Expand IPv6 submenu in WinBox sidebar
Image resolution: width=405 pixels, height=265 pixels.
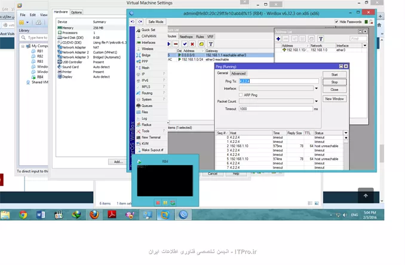tap(164, 80)
